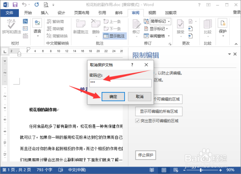Switch to Mailings (邮件) tab
The image size is (241, 174).
click(x=119, y=13)
